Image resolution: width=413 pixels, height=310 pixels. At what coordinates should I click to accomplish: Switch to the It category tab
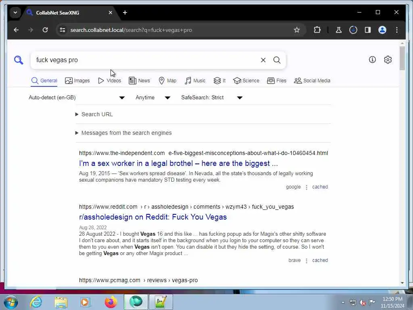point(219,81)
